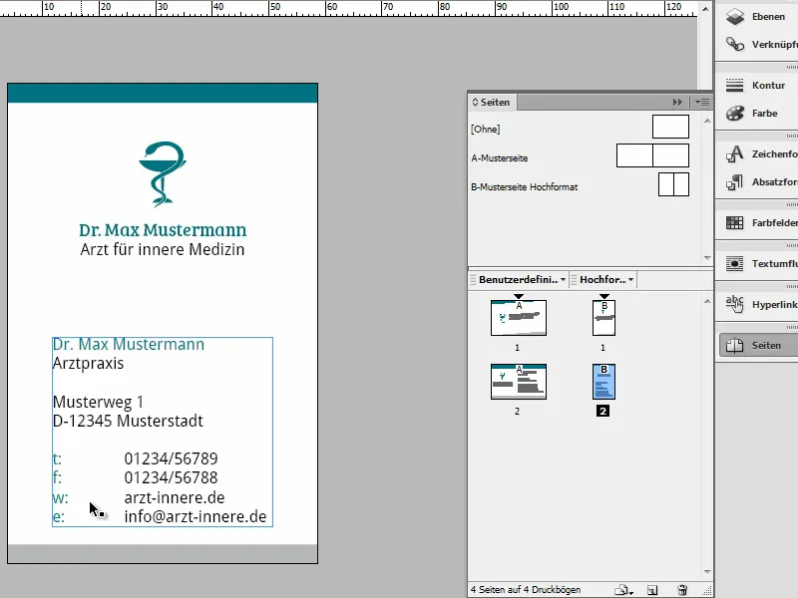The image size is (798, 598).
Task: Click the Dr. Max Mustermann headline
Action: coord(163,230)
